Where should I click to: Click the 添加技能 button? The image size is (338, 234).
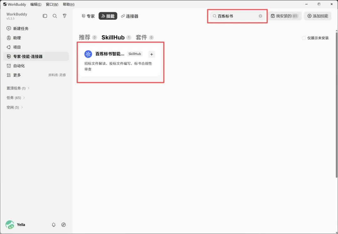click(x=318, y=16)
